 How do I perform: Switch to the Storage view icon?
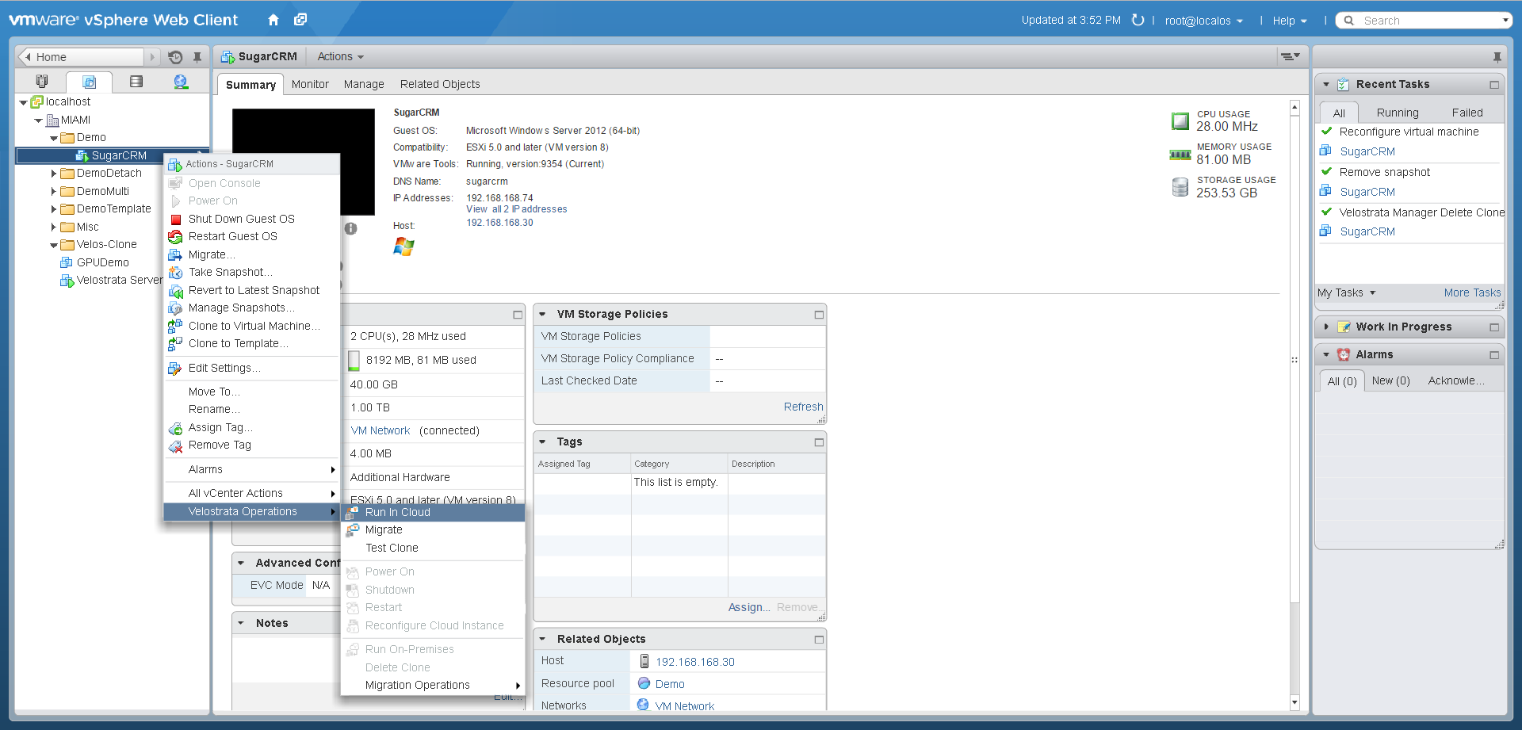click(x=136, y=81)
